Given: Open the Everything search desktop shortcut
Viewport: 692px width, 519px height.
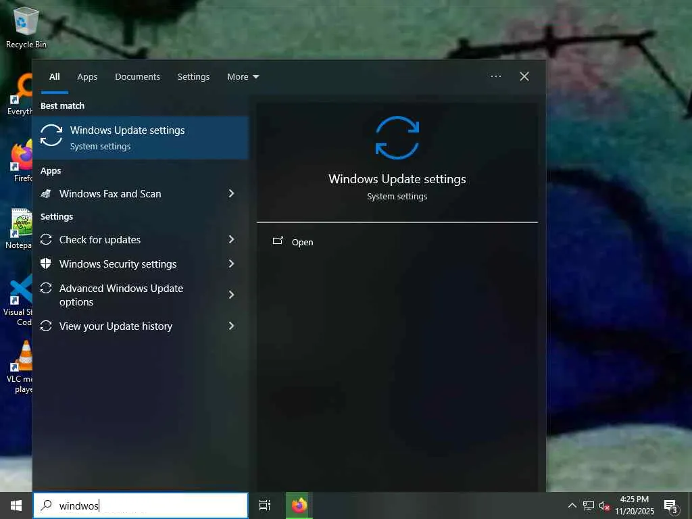Looking at the screenshot, I should pos(20,95).
